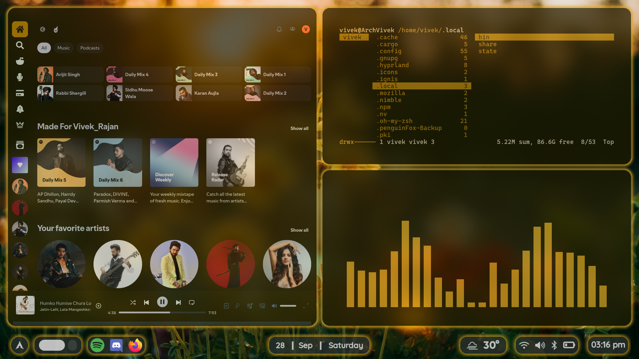The height and width of the screenshot is (359, 639).
Task: Open Now Playing view icon
Action: (226, 306)
